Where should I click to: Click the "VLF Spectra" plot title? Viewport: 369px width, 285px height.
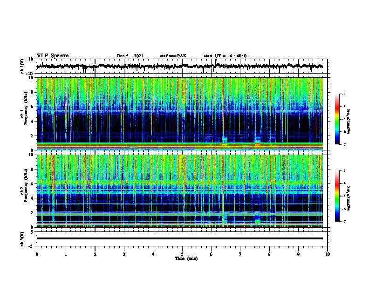pyautogui.click(x=53, y=56)
